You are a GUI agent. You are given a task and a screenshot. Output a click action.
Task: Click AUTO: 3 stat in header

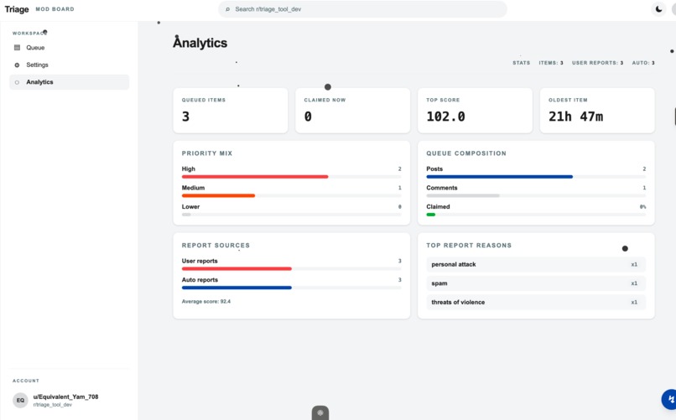tap(643, 63)
